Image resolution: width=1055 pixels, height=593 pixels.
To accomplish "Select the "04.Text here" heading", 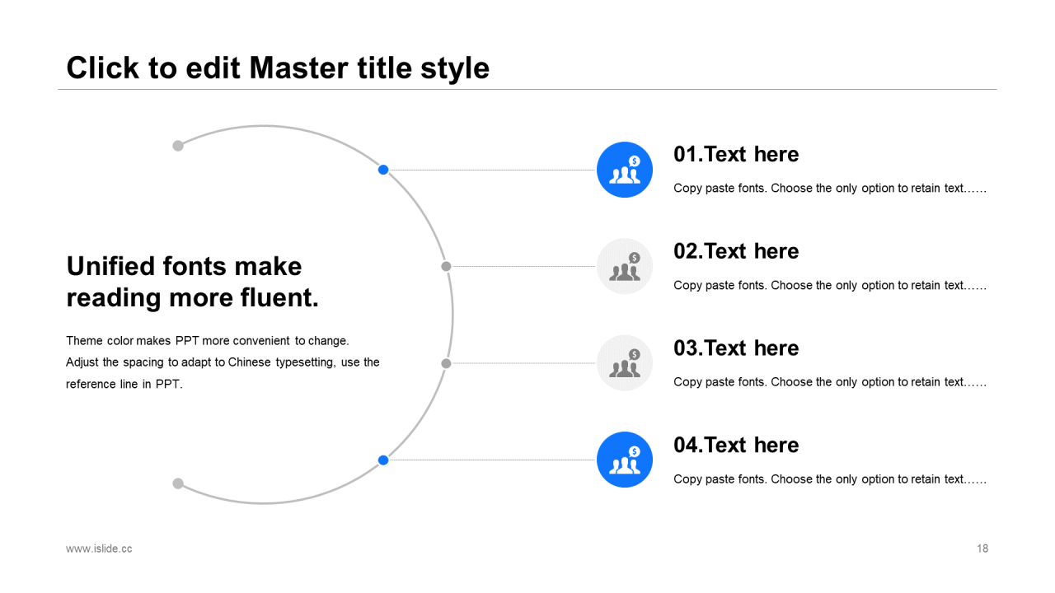I will coord(736,445).
